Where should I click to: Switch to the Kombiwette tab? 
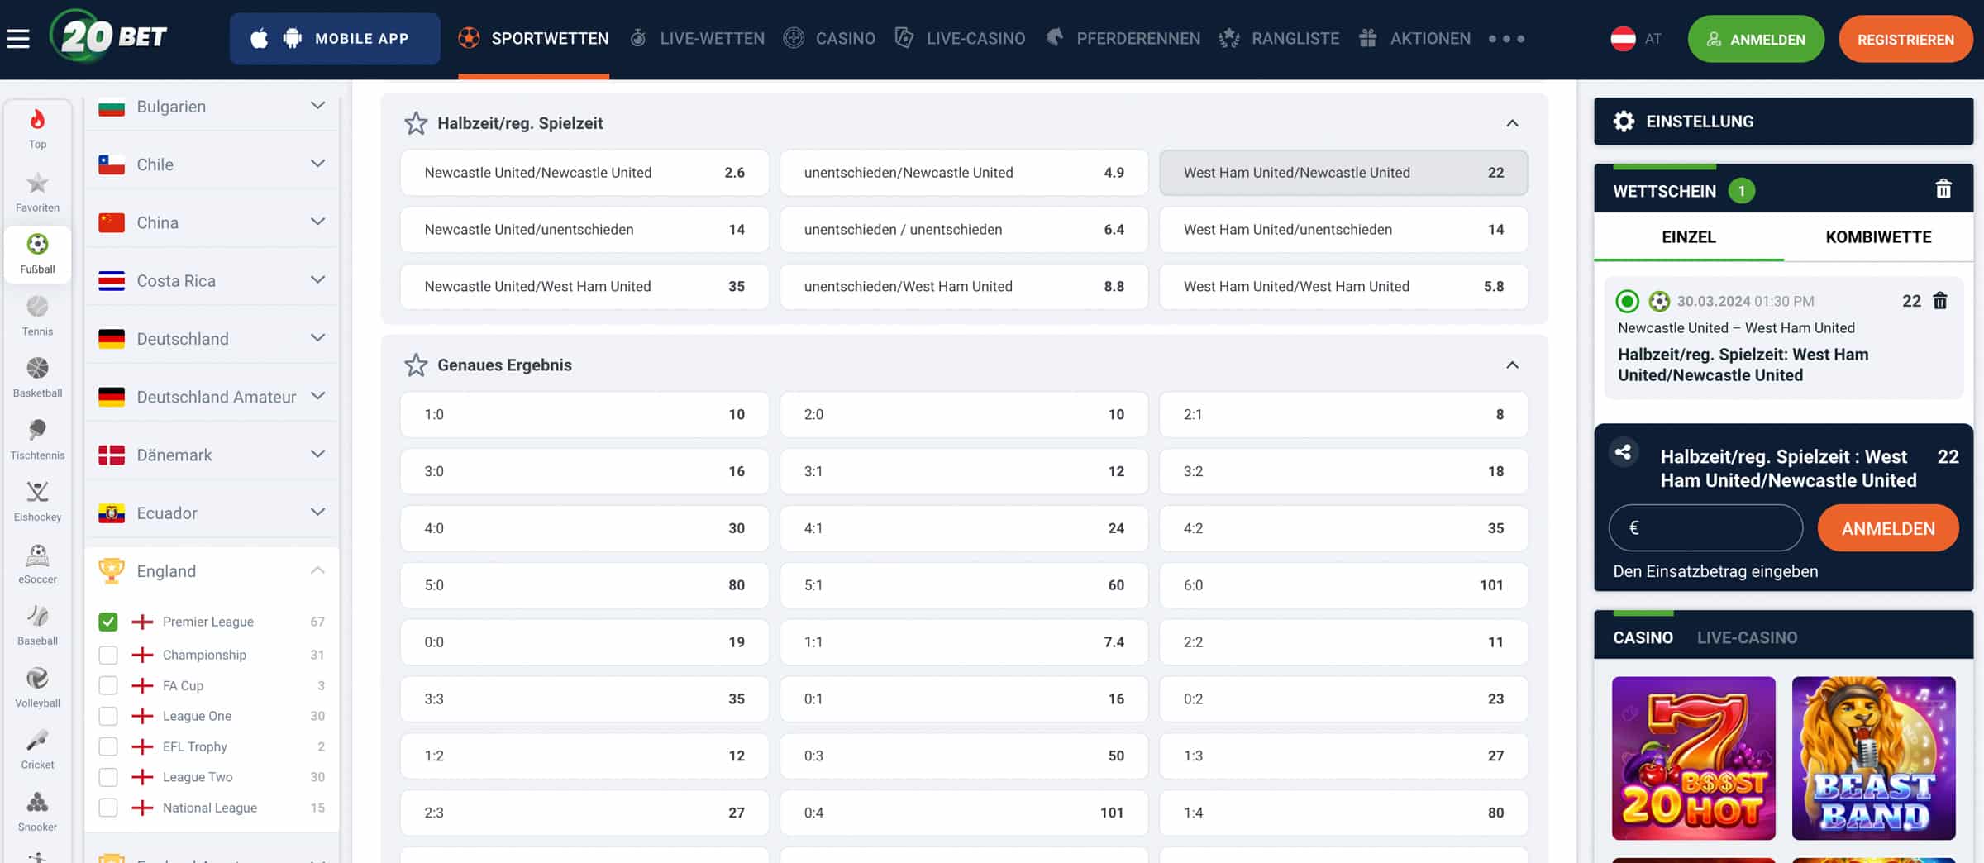(x=1878, y=237)
